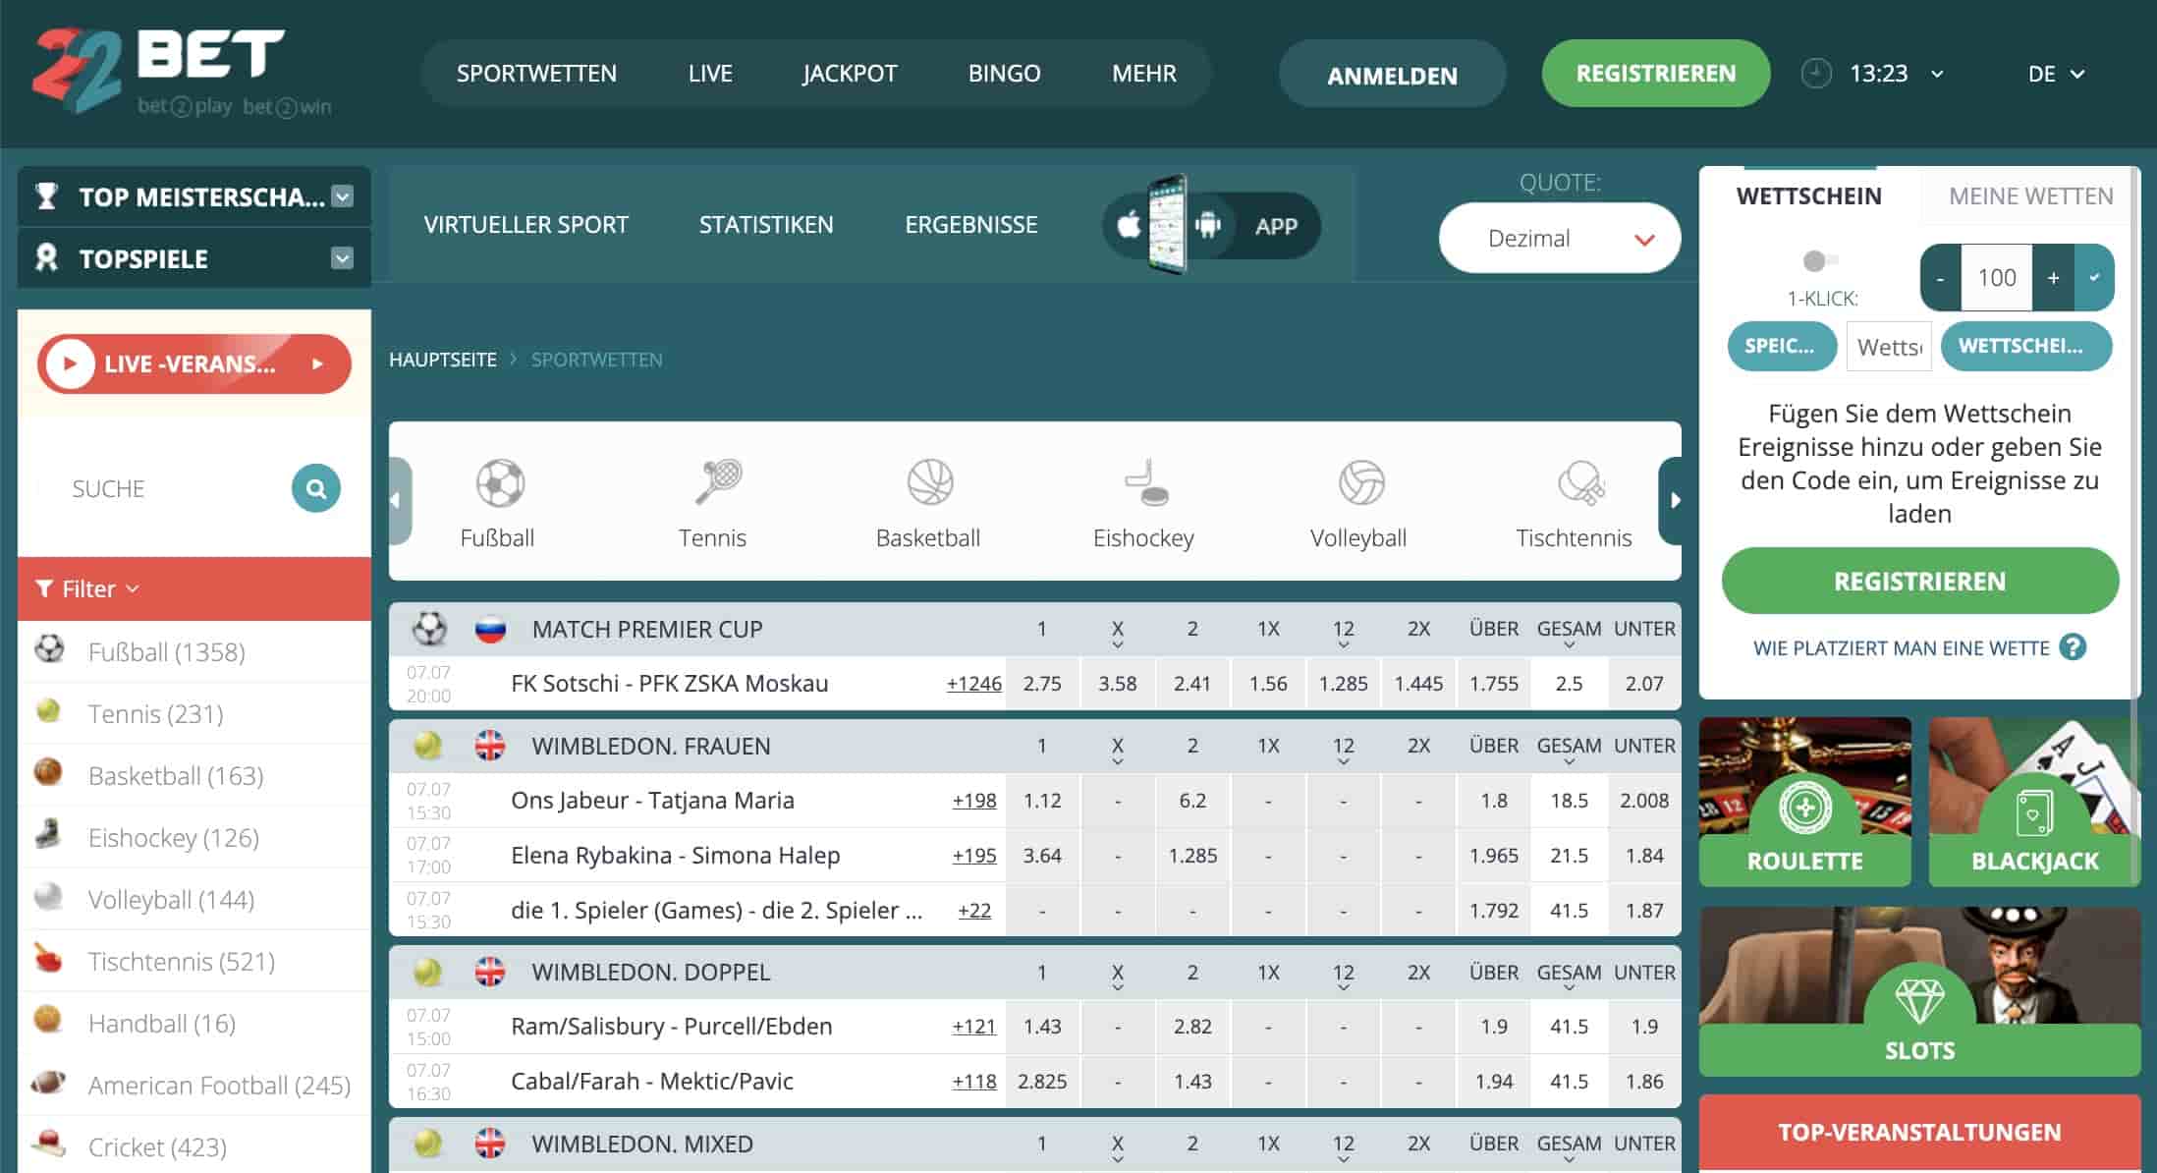
Task: Click the 22BET logo
Action: coord(183,74)
